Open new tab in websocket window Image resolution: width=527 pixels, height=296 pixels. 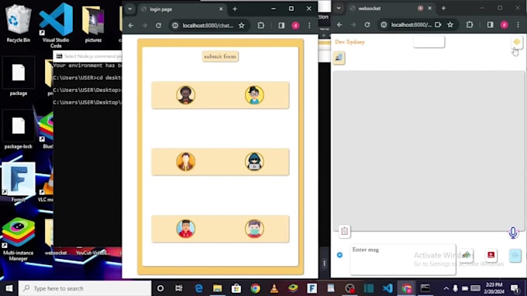click(x=443, y=9)
